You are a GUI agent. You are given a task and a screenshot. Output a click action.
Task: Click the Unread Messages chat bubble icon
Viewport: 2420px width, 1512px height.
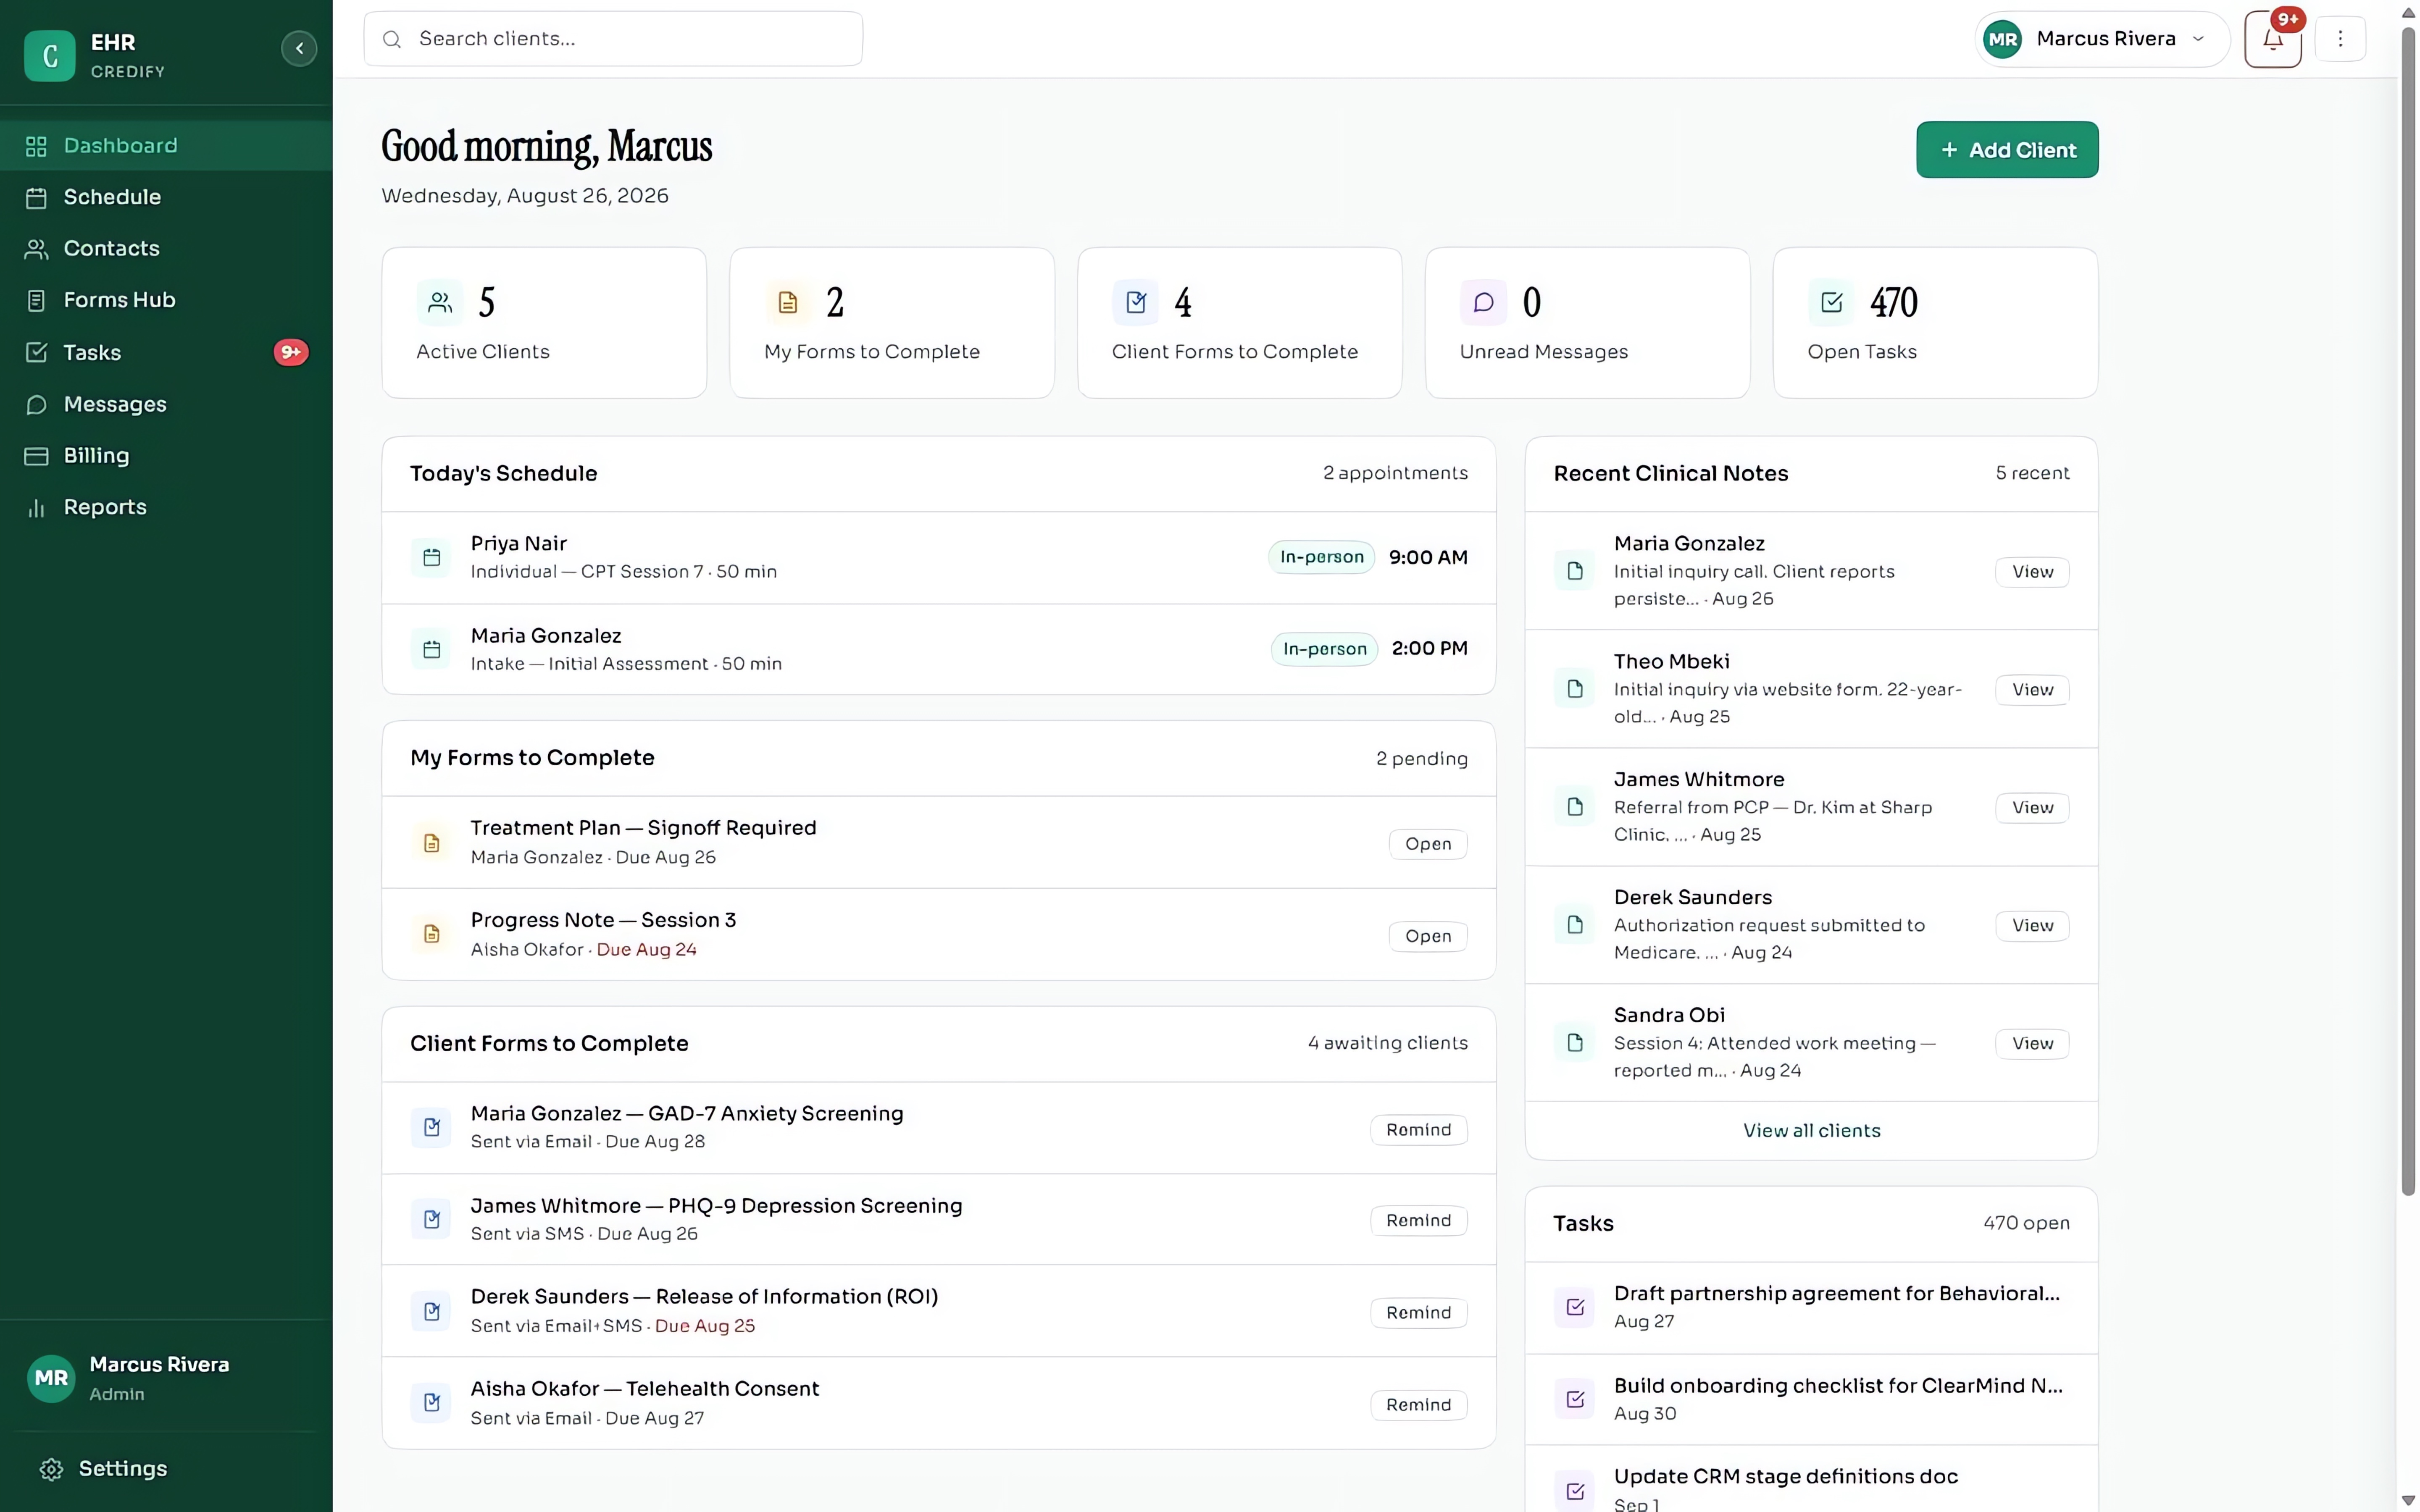(x=1483, y=302)
